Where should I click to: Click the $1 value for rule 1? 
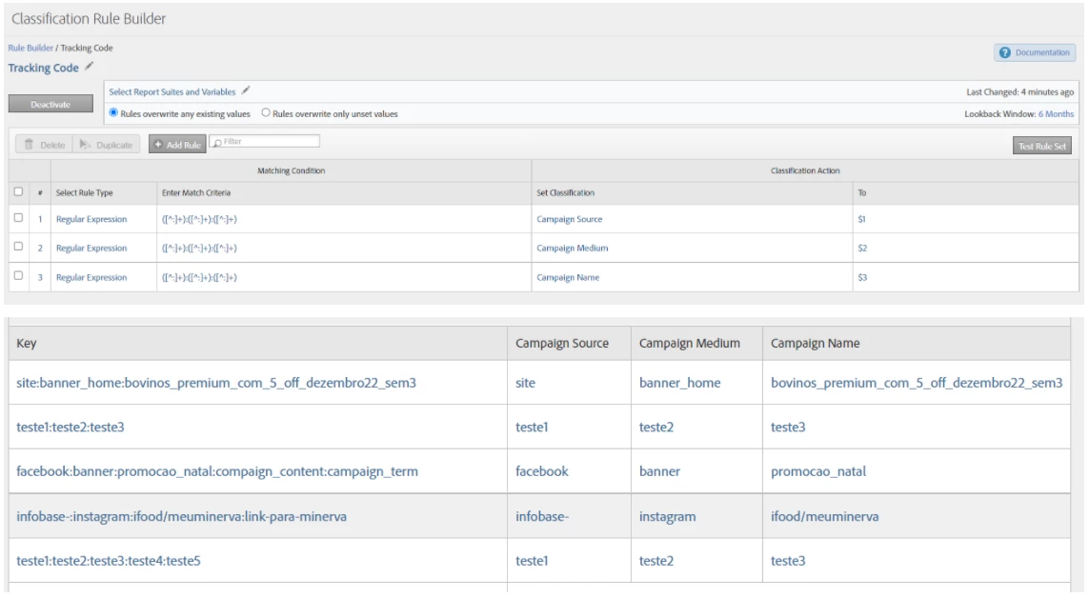(x=862, y=219)
